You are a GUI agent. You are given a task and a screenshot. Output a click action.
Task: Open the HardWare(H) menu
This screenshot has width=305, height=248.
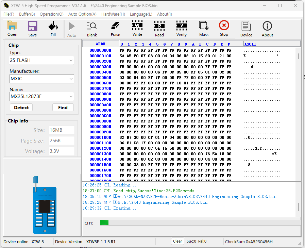pyautogui.click(x=113, y=14)
